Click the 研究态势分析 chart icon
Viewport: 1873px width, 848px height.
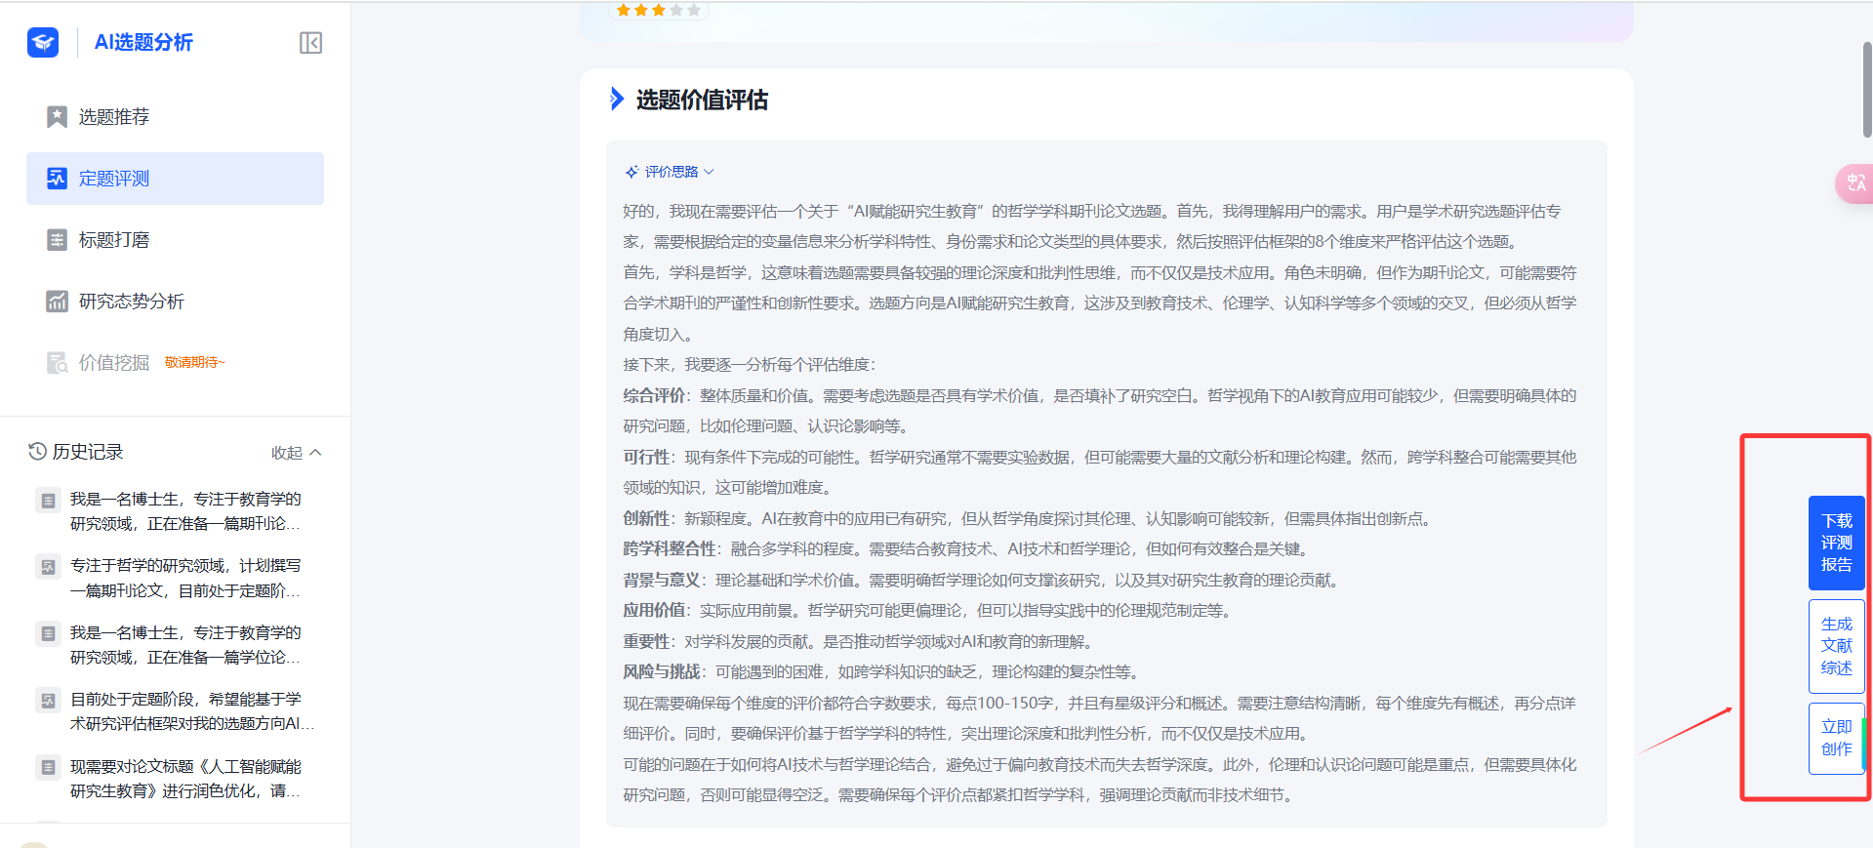[57, 302]
